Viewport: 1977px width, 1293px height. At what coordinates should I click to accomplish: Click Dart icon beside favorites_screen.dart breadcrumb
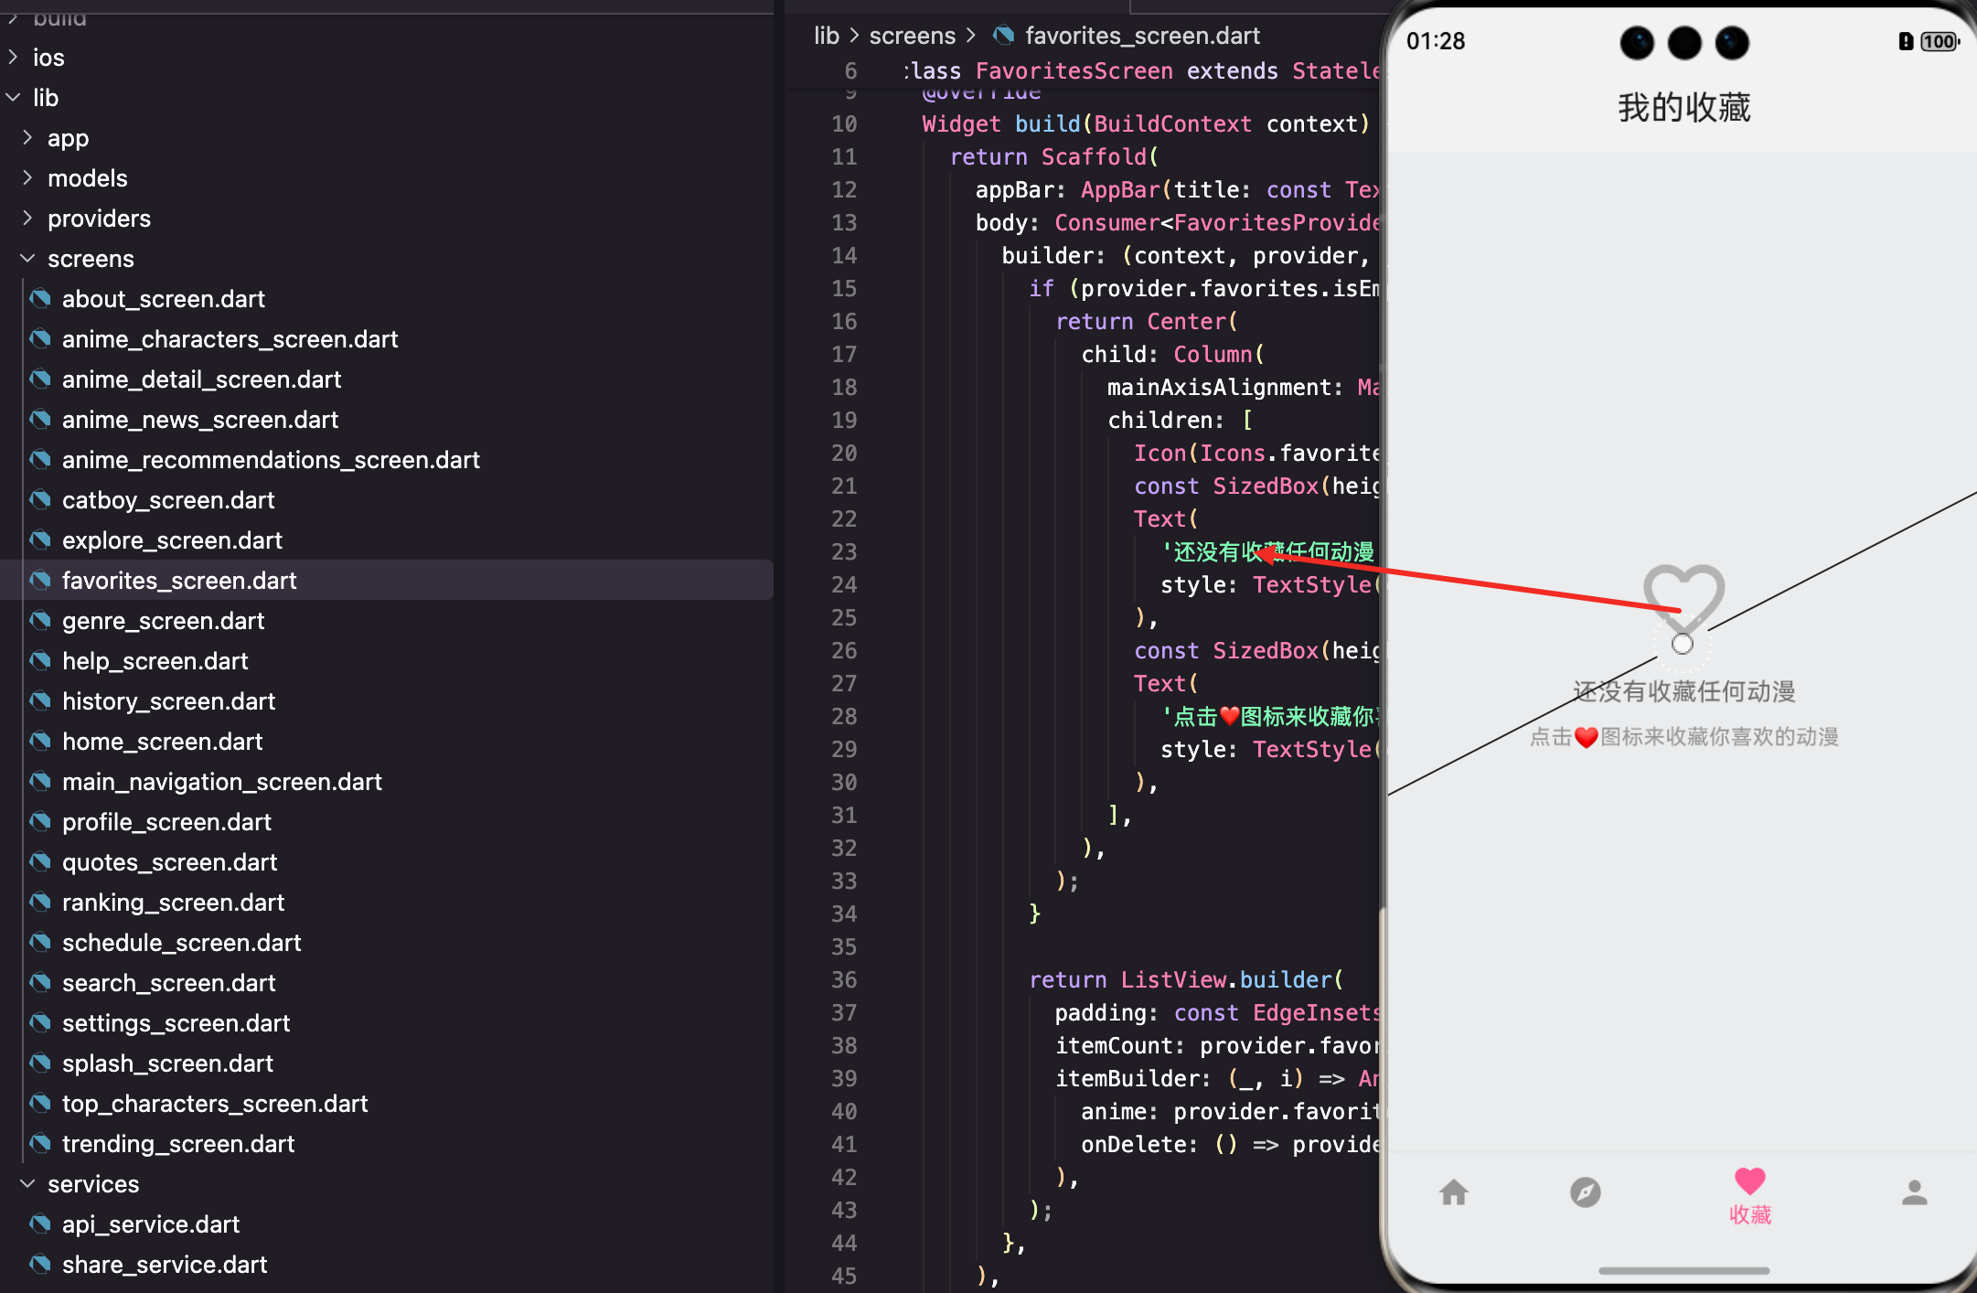tap(1004, 36)
